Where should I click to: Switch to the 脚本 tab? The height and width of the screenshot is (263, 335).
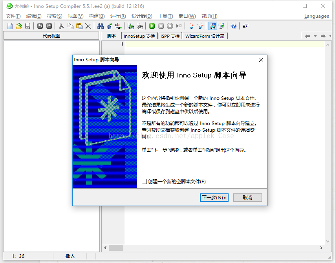click(x=111, y=36)
